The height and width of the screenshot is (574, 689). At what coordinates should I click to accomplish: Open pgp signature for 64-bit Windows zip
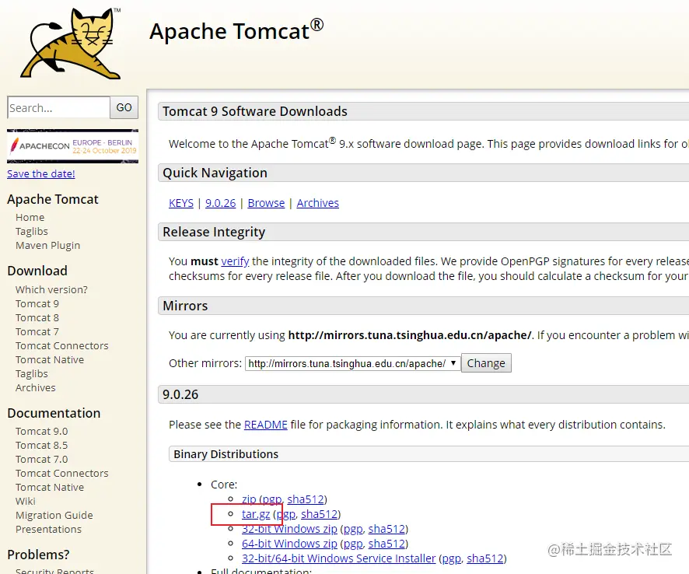pyautogui.click(x=353, y=544)
